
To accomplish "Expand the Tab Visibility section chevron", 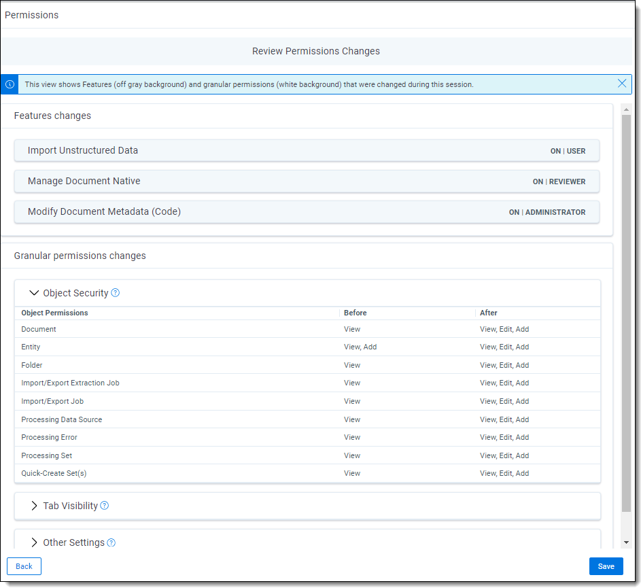I will tap(35, 505).
